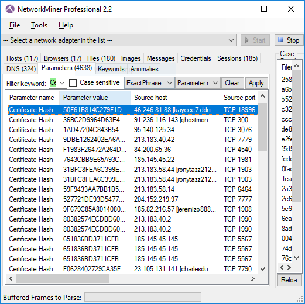Open the ExactPhrase match mode dropdown

[x=149, y=83]
